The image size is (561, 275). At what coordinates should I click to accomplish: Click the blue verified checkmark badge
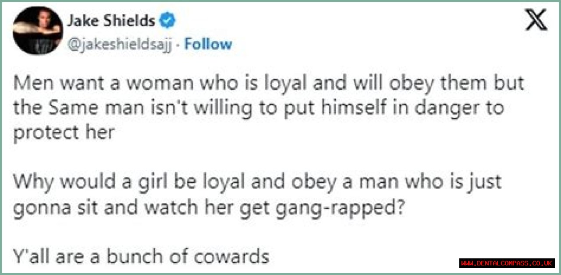pyautogui.click(x=169, y=20)
